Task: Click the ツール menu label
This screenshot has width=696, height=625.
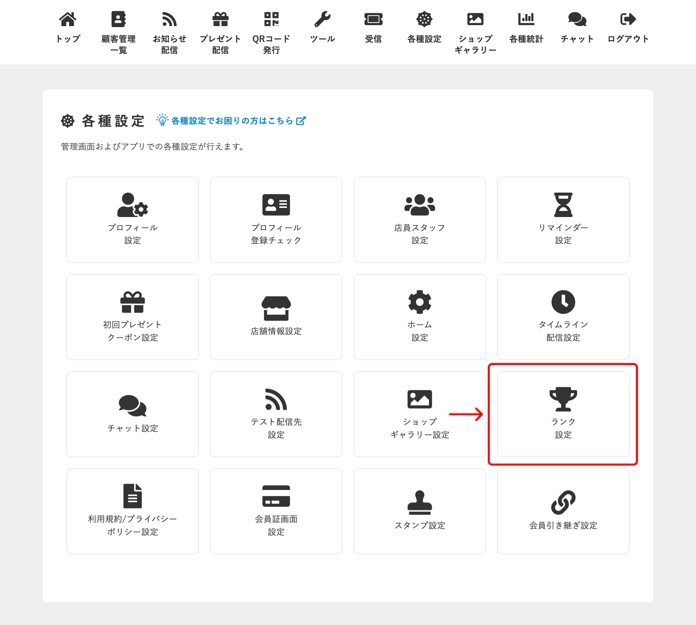Action: [x=322, y=39]
